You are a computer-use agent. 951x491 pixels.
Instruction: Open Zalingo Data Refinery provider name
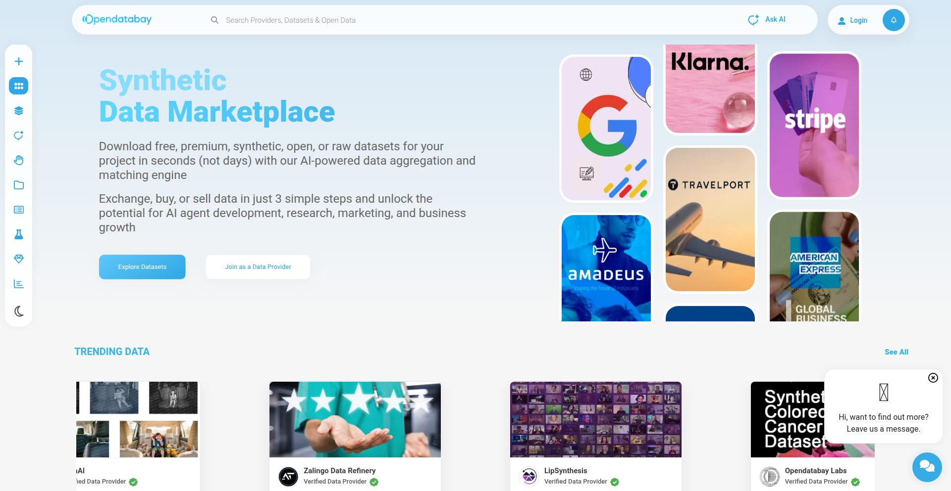[339, 471]
